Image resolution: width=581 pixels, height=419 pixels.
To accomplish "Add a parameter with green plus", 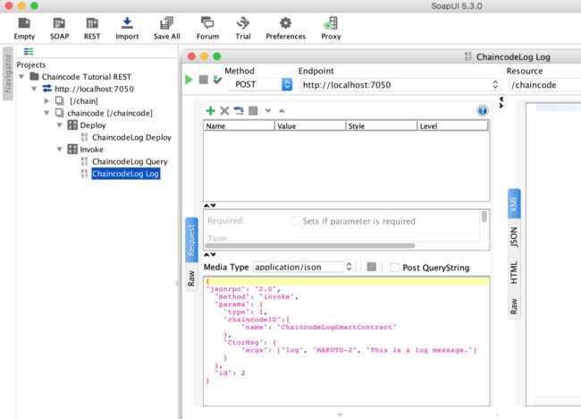I will (x=210, y=111).
